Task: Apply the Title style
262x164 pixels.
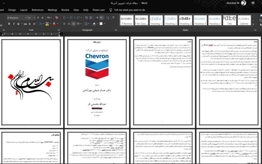Action: (229, 20)
